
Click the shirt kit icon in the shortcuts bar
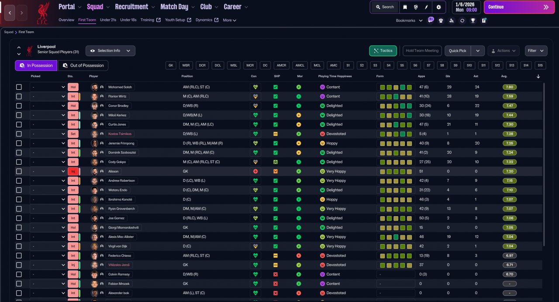pyautogui.click(x=441, y=20)
